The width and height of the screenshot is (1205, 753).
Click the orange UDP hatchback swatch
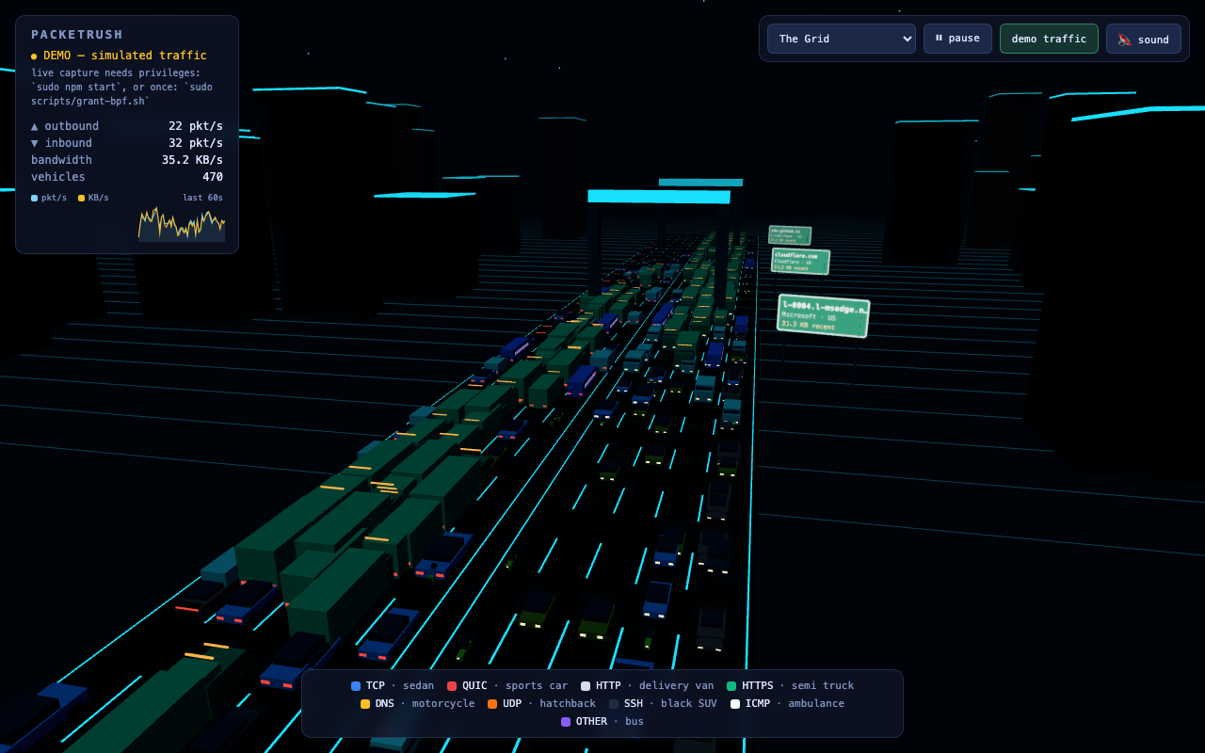492,704
